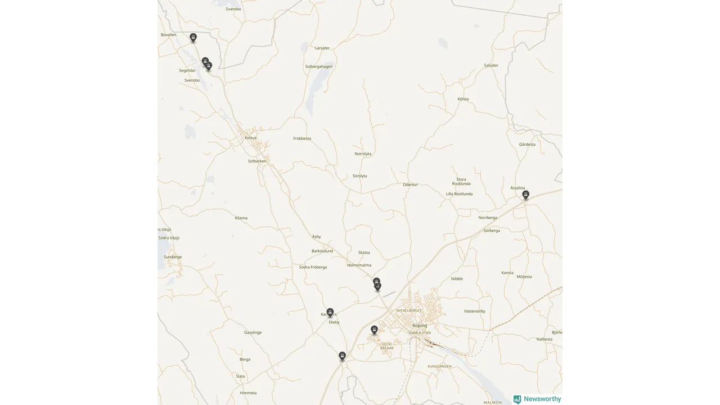Image resolution: width=720 pixels, height=405 pixels.
Task: Click the Västersörby place label
Action: tap(474, 311)
